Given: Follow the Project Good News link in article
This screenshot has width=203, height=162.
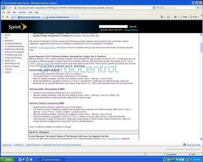Looking at the screenshot, I should pyautogui.click(x=47, y=47).
